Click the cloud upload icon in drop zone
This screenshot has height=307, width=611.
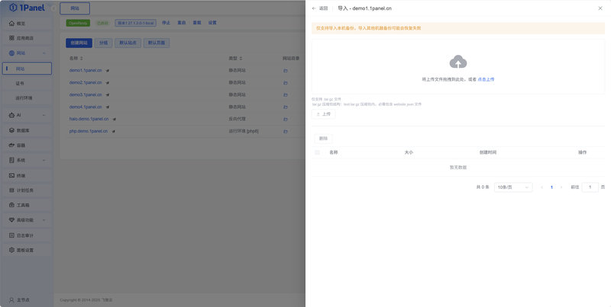(x=458, y=62)
